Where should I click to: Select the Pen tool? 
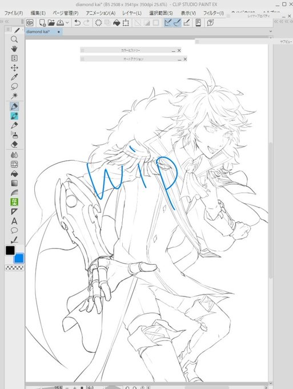point(14,106)
